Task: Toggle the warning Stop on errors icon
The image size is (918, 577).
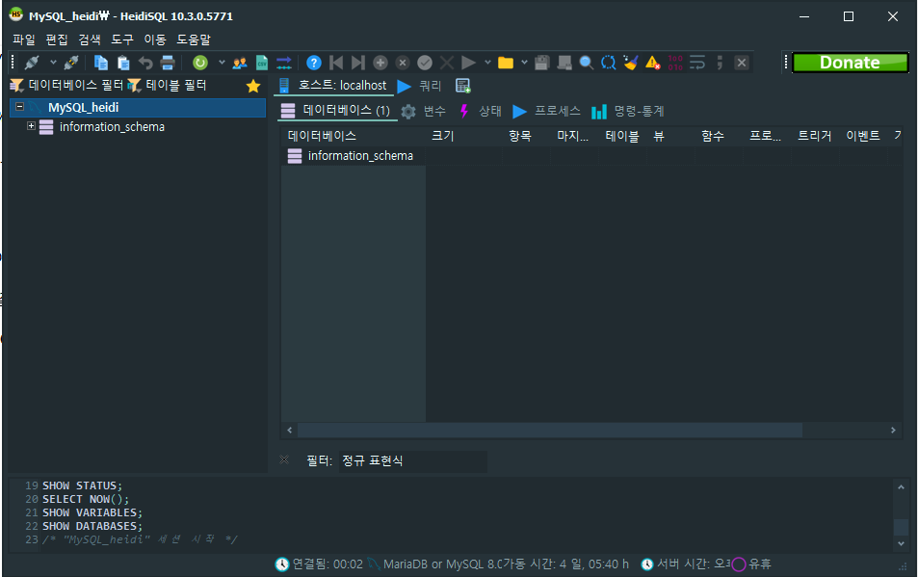Action: 653,63
